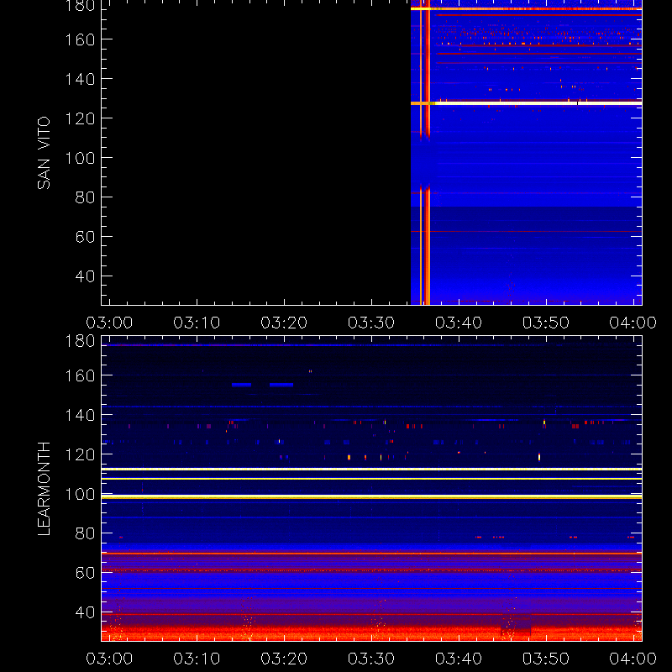The image size is (672, 672).
Task: Click left short blue bar near 155 on Learmonth
Action: click(x=241, y=385)
